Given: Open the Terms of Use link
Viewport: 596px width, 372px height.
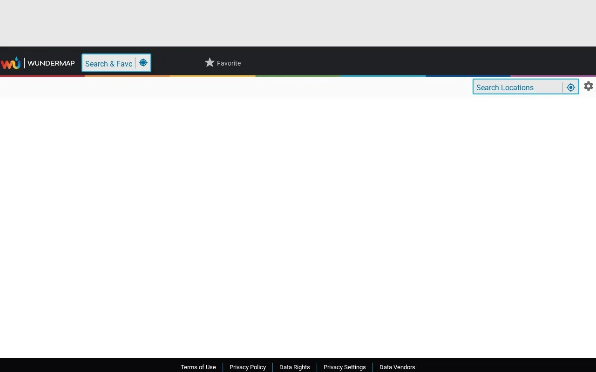Looking at the screenshot, I should (x=198, y=367).
